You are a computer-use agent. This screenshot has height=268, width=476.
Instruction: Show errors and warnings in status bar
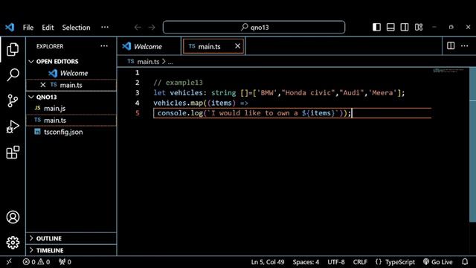[x=36, y=261]
